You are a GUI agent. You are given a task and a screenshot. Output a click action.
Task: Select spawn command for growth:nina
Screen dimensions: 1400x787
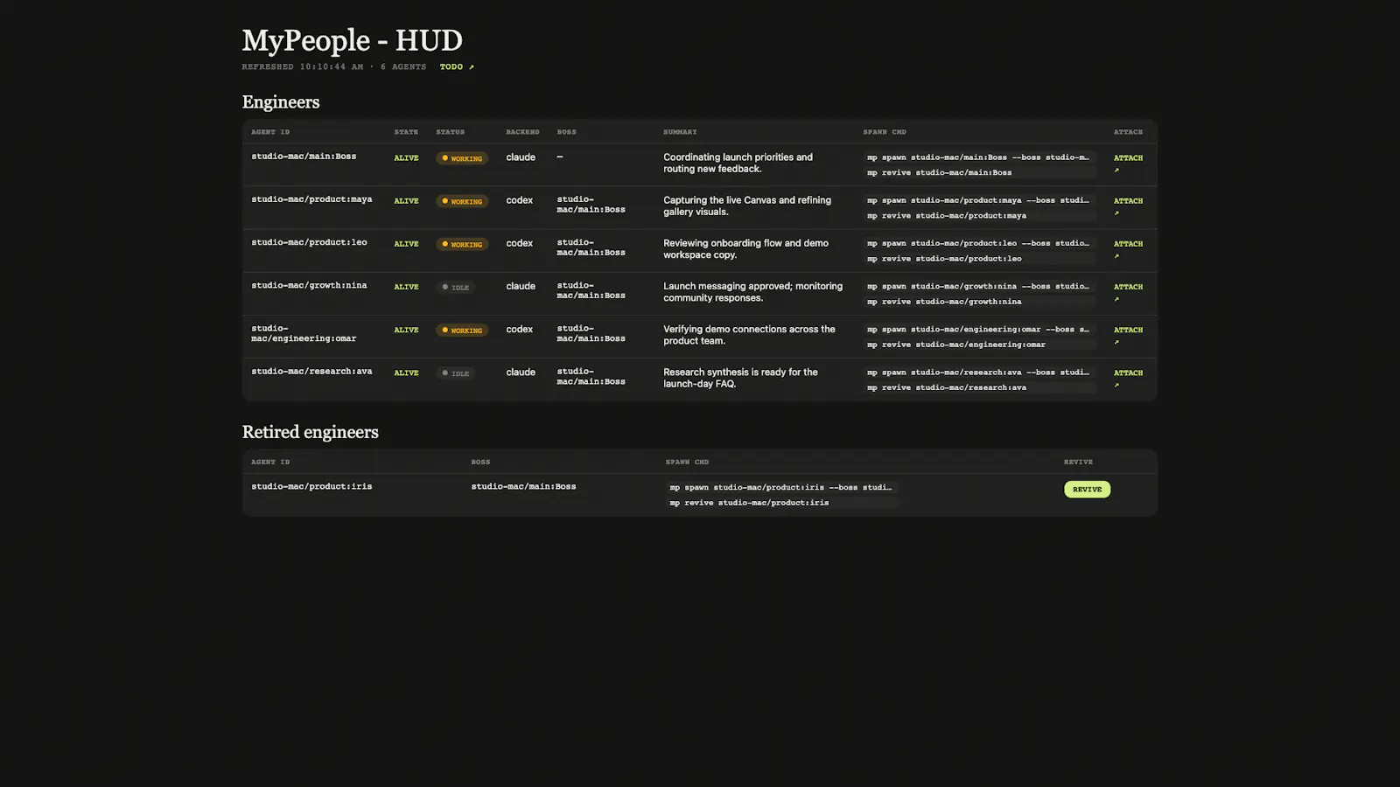(x=979, y=286)
